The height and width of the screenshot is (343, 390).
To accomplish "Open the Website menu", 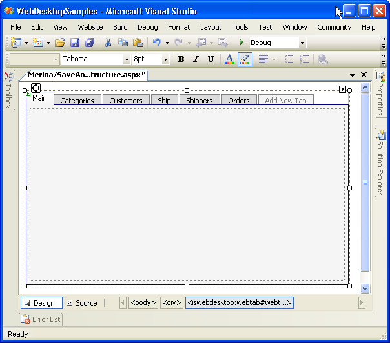I will pyautogui.click(x=90, y=27).
